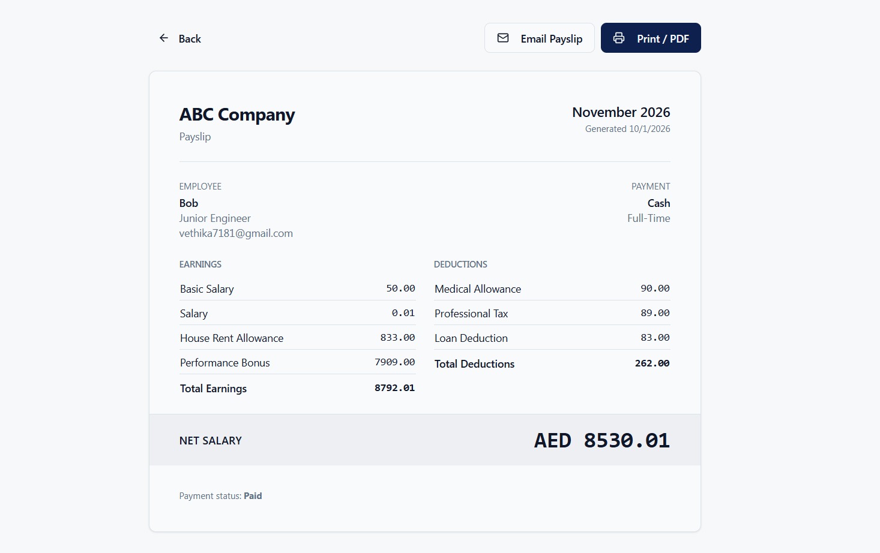Viewport: 880px width, 553px height.
Task: Click the Total Deductions label
Action: tap(474, 364)
